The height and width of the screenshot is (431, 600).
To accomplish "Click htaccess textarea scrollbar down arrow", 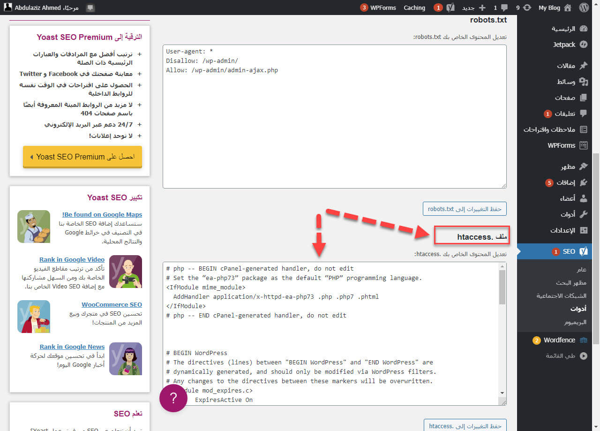I will (x=502, y=393).
